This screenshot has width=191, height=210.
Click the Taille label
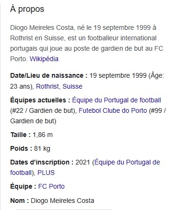click(20, 135)
